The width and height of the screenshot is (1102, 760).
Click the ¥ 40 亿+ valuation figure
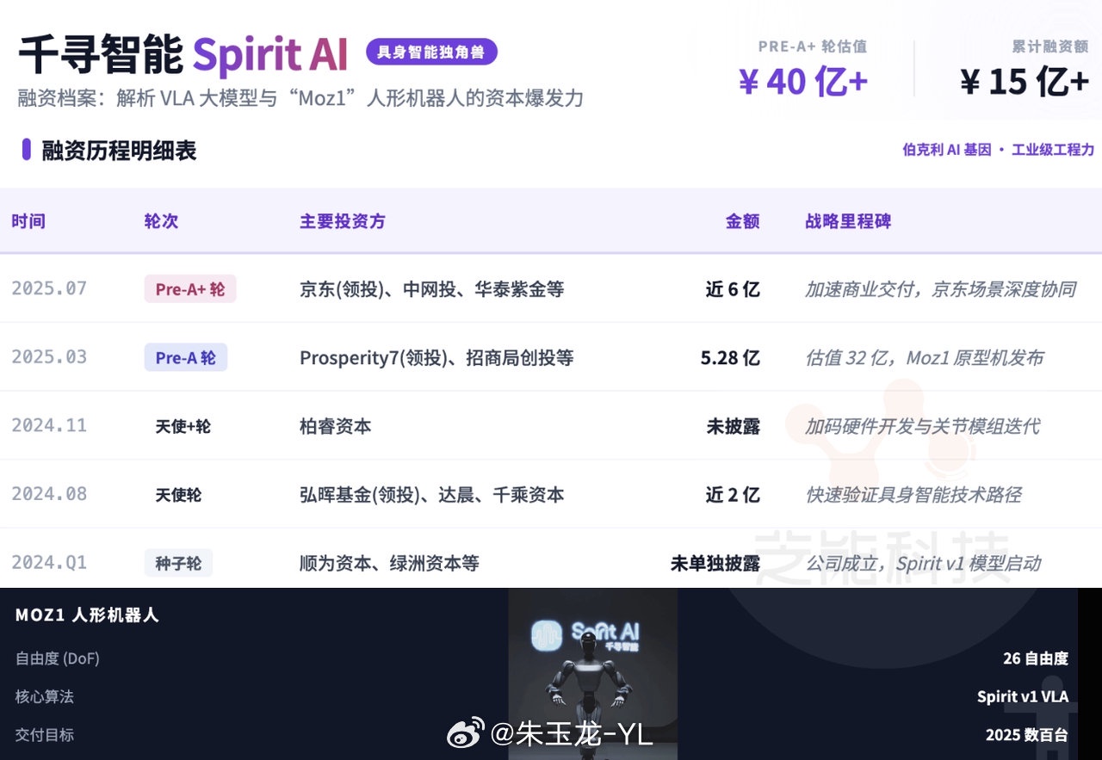(x=803, y=82)
